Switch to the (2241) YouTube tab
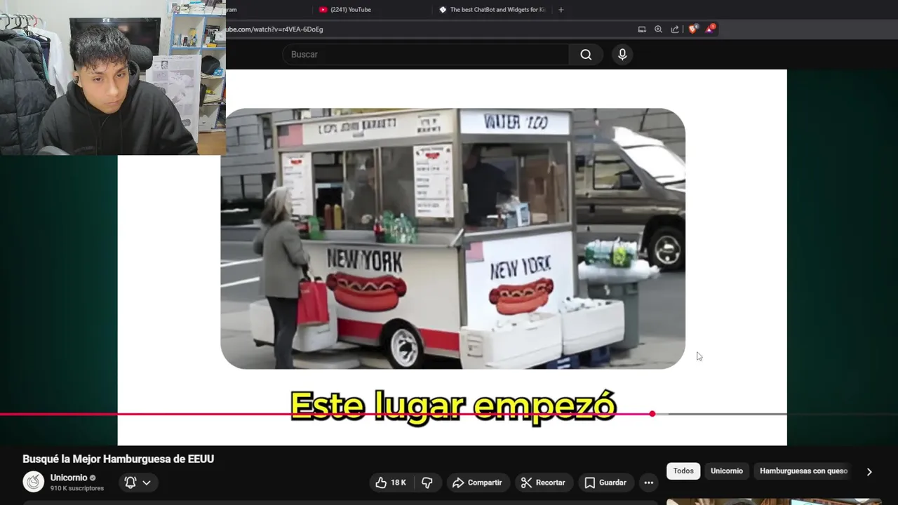Image resolution: width=898 pixels, height=505 pixels. [x=350, y=10]
